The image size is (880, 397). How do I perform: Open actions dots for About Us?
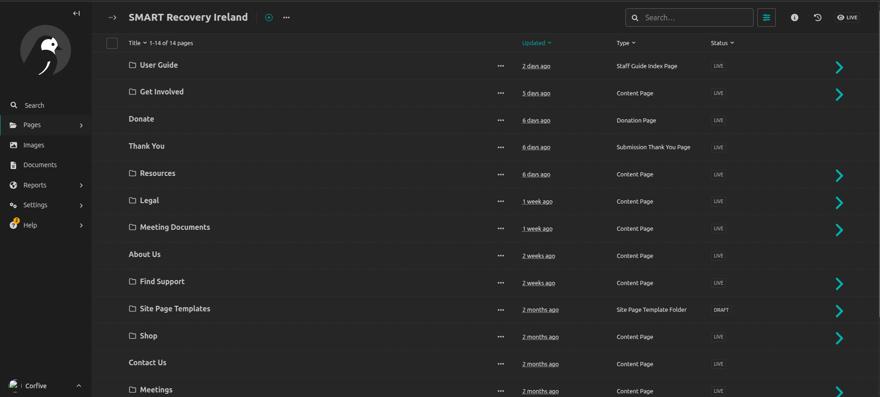point(501,256)
